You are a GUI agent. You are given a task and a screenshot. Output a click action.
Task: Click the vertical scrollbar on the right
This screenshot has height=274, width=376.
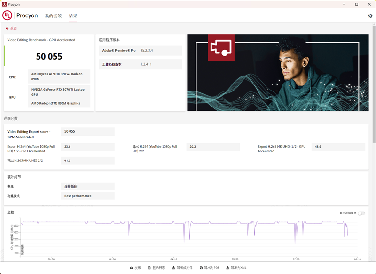click(x=374, y=94)
